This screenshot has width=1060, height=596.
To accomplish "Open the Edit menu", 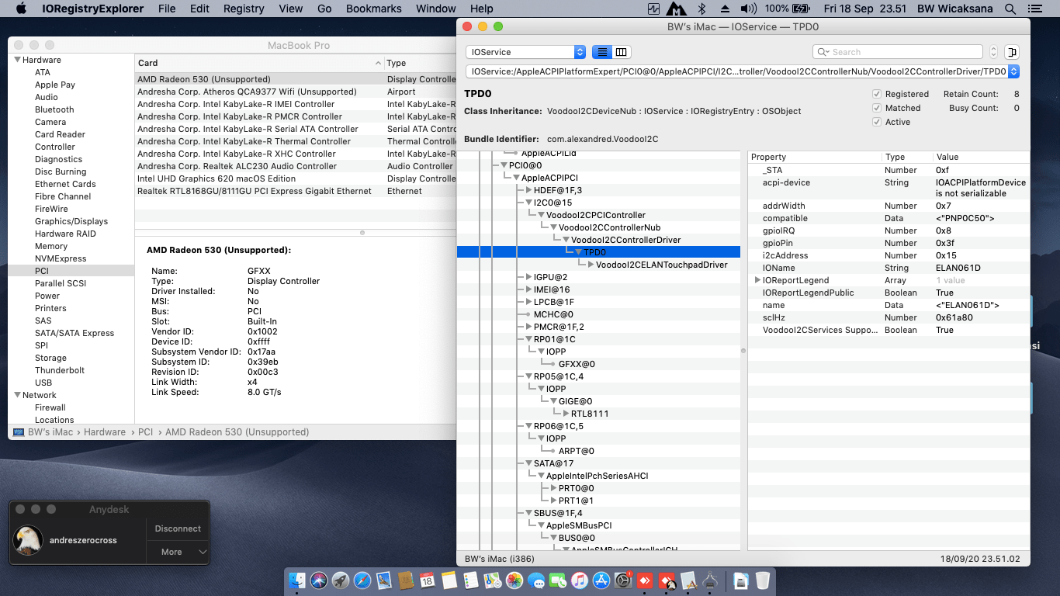I will point(200,9).
